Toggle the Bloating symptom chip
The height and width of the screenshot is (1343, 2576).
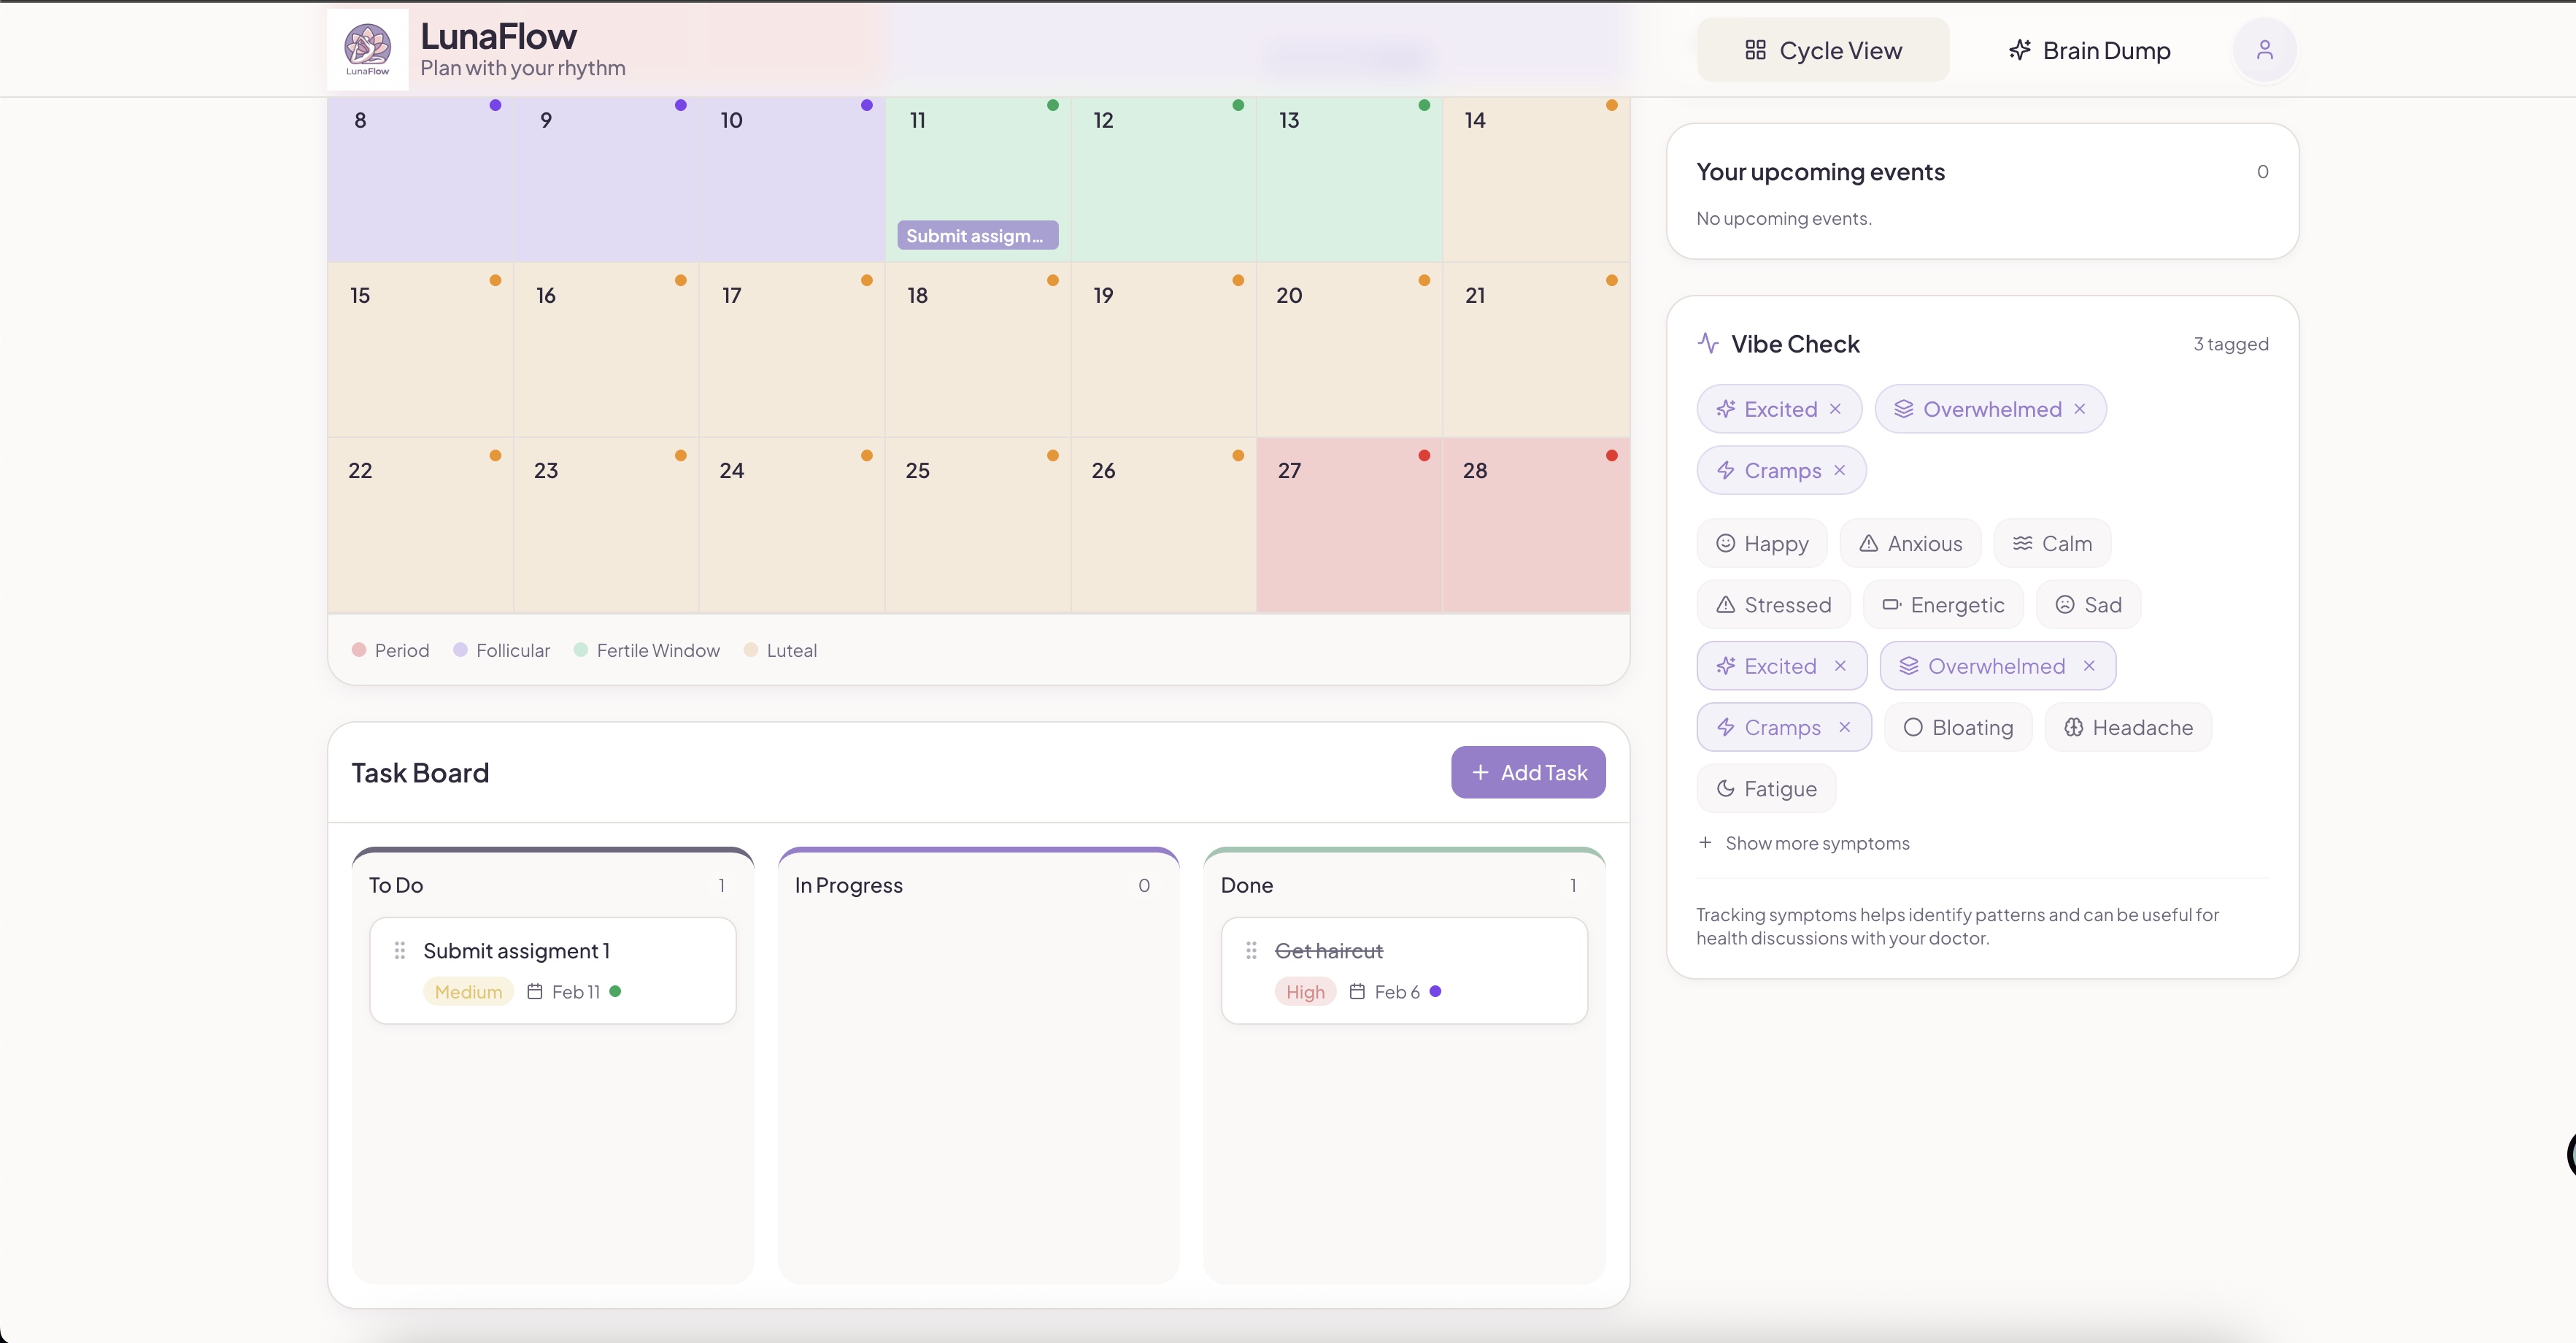pos(1957,728)
